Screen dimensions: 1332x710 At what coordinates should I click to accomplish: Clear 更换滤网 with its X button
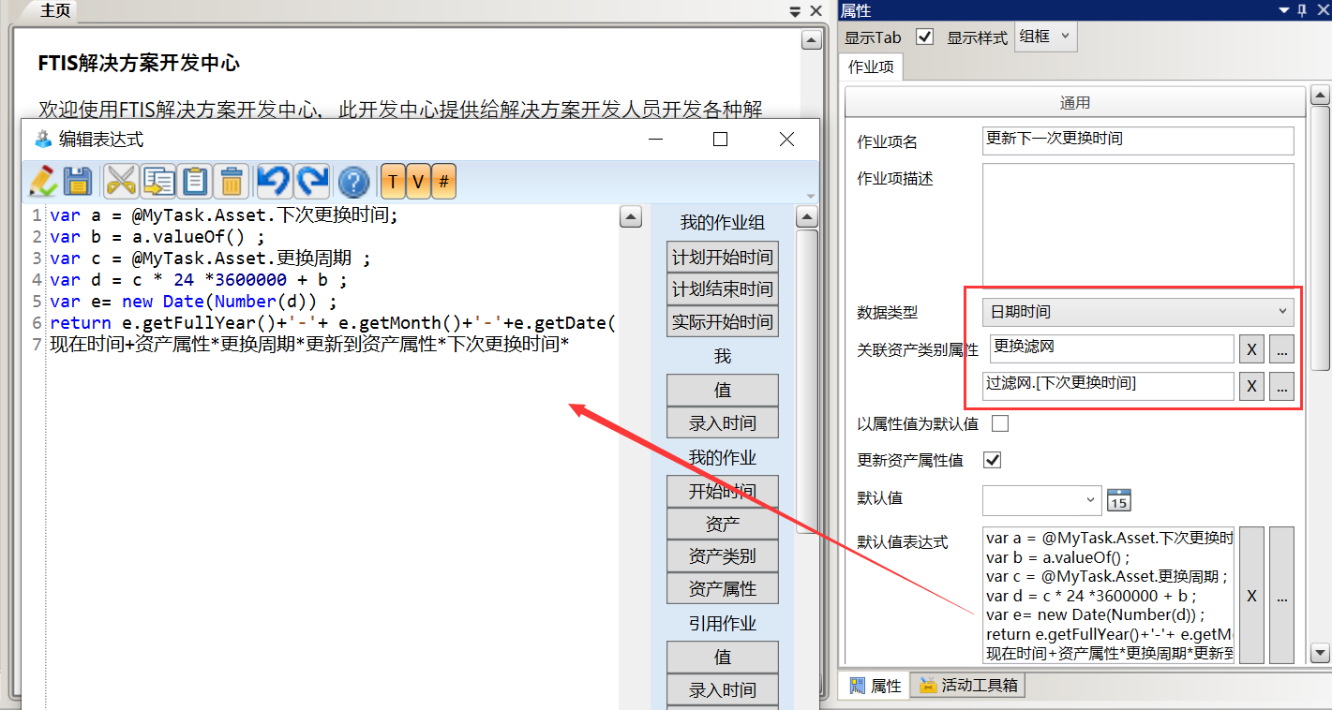[1251, 349]
